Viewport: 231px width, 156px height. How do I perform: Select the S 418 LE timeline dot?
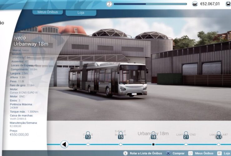pyautogui.click(x=120, y=144)
